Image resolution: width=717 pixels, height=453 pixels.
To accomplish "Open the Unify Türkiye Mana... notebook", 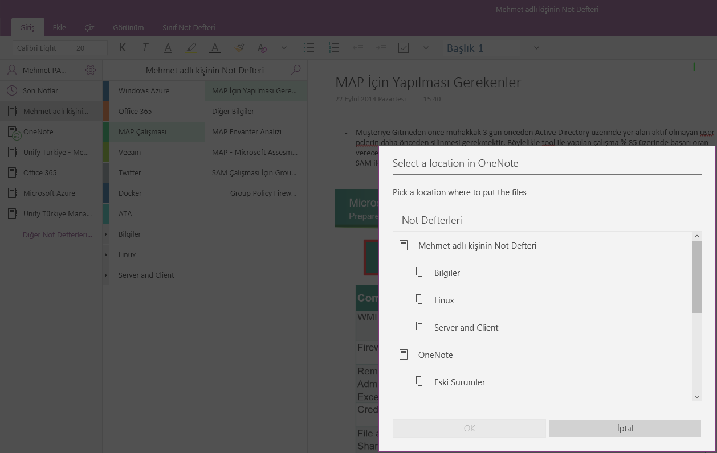I will [x=51, y=213].
